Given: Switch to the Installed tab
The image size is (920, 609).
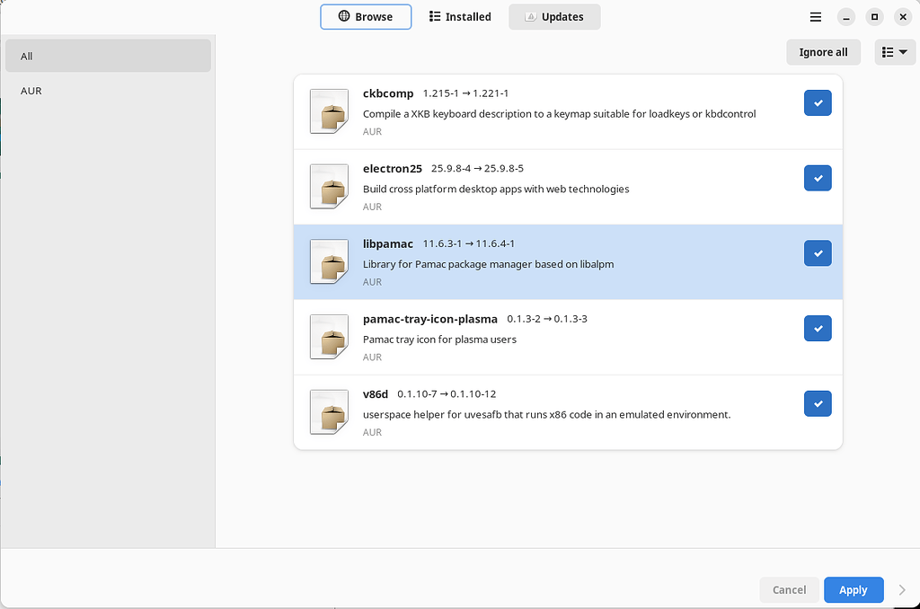Looking at the screenshot, I should tap(460, 17).
